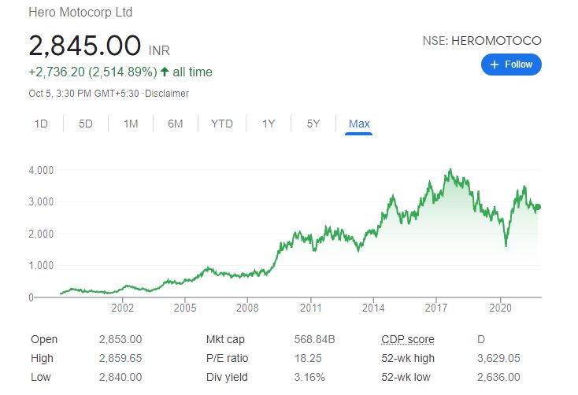Click the Hero Motocorp Ltd title

click(x=80, y=13)
